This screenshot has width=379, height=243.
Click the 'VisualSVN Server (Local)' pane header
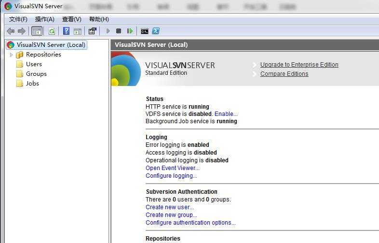tap(151, 45)
